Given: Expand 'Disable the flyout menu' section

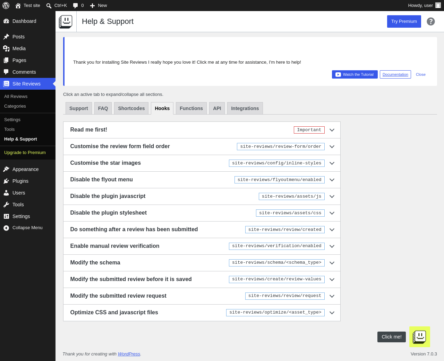Looking at the screenshot, I should coord(202,180).
